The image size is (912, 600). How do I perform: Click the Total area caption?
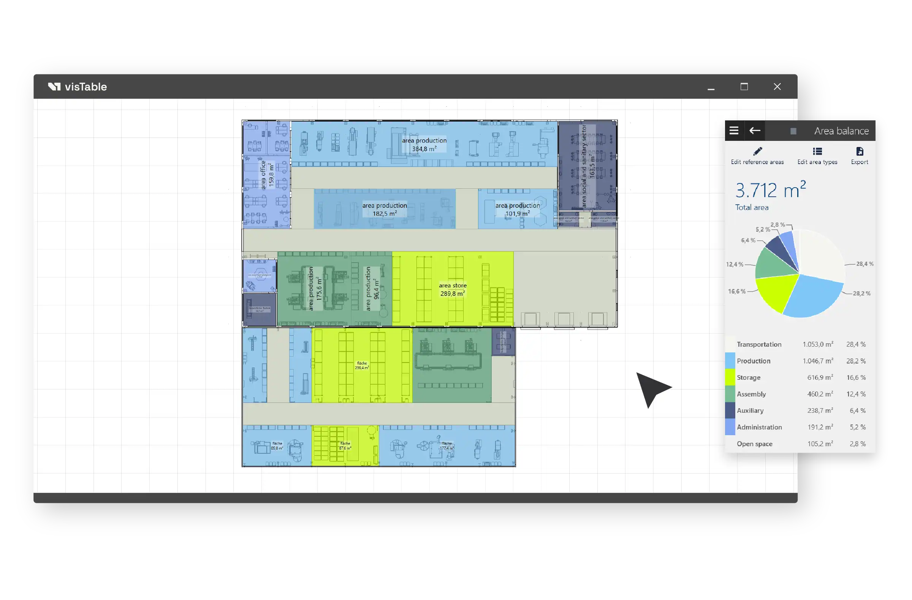[x=751, y=207]
